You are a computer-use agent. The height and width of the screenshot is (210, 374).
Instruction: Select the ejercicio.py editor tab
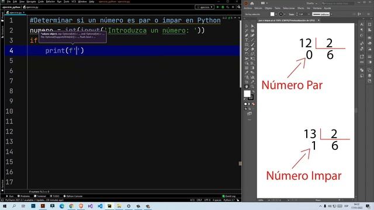click(16, 13)
